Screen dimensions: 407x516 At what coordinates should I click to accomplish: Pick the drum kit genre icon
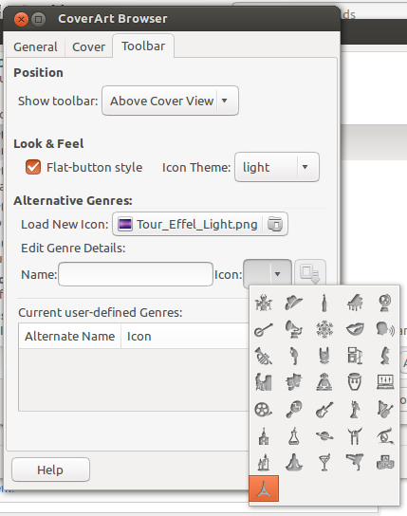(264, 303)
